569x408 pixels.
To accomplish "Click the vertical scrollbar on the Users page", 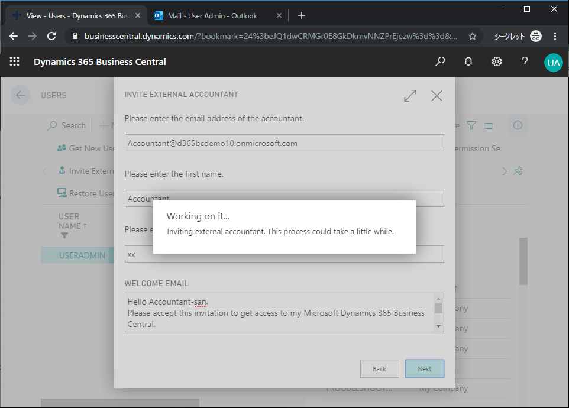I will [x=523, y=261].
